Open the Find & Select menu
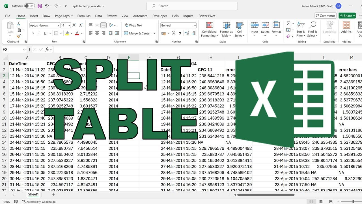This screenshot has height=204, width=362. tap(313, 29)
